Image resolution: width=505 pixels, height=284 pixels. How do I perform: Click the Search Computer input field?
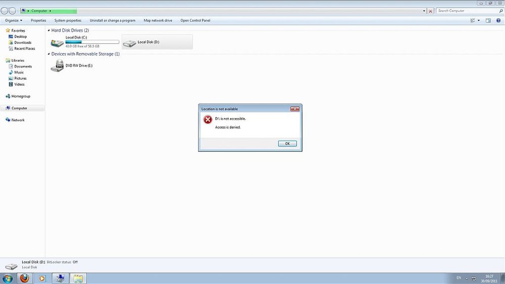[468, 11]
